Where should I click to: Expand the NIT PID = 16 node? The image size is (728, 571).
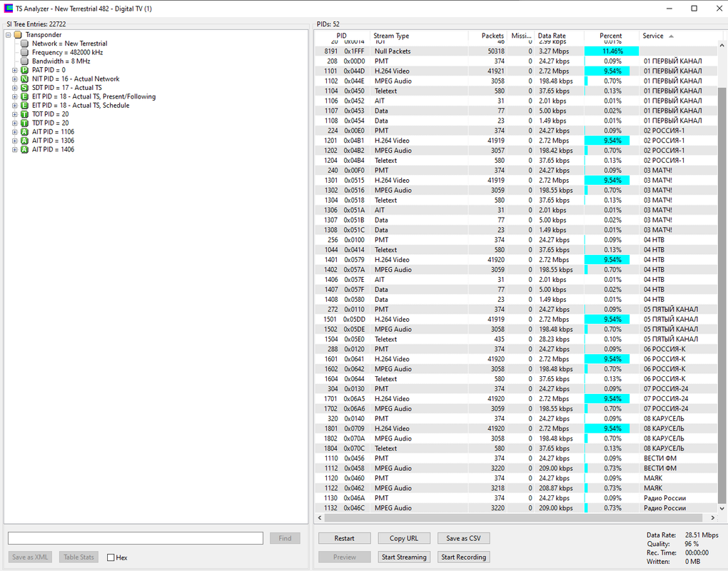[14, 79]
